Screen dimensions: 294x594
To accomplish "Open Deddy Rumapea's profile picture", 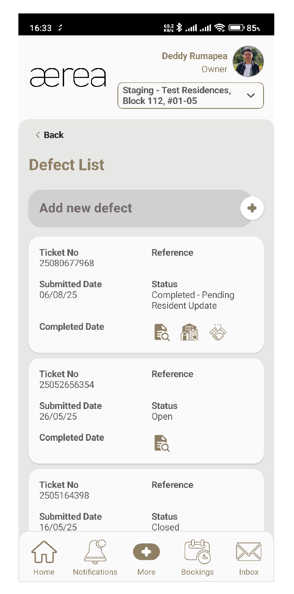I will [248, 61].
